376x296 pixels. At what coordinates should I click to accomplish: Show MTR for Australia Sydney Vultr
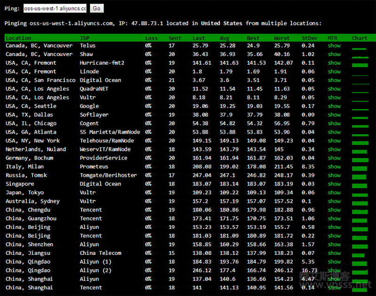[334, 201]
